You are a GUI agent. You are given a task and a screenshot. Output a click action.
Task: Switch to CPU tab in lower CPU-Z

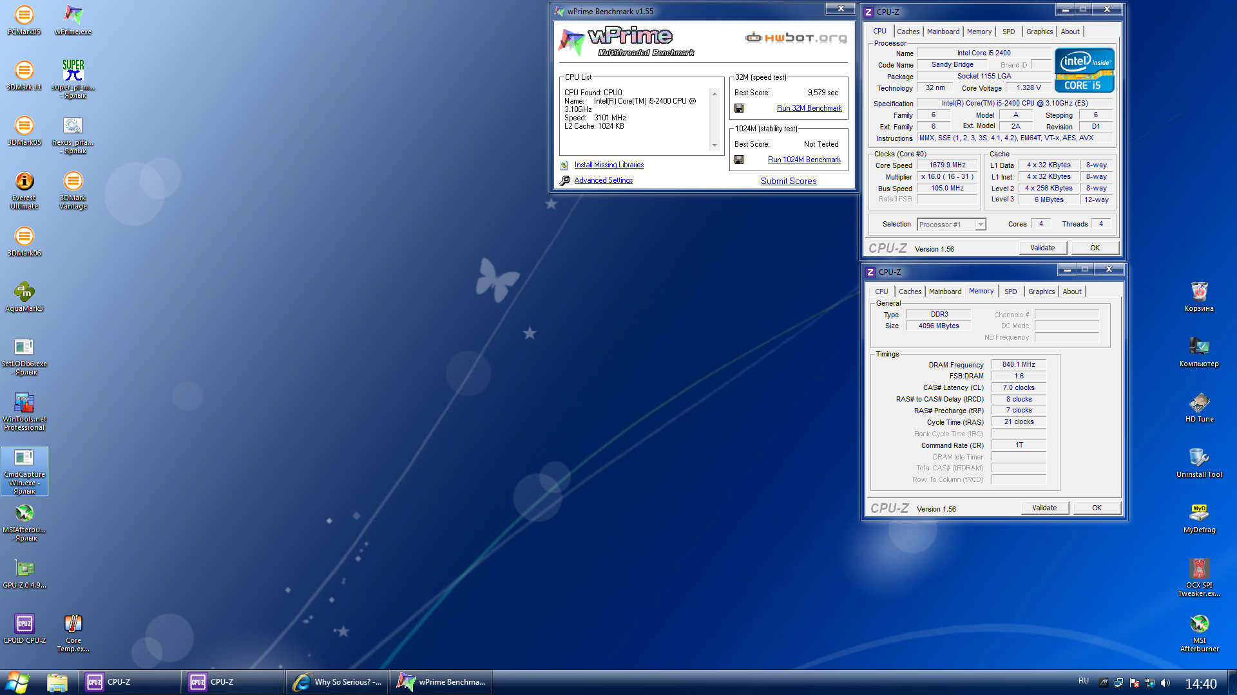[881, 292]
